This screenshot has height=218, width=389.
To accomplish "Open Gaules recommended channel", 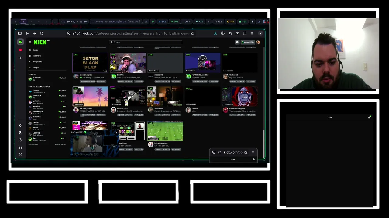I will coord(47,91).
